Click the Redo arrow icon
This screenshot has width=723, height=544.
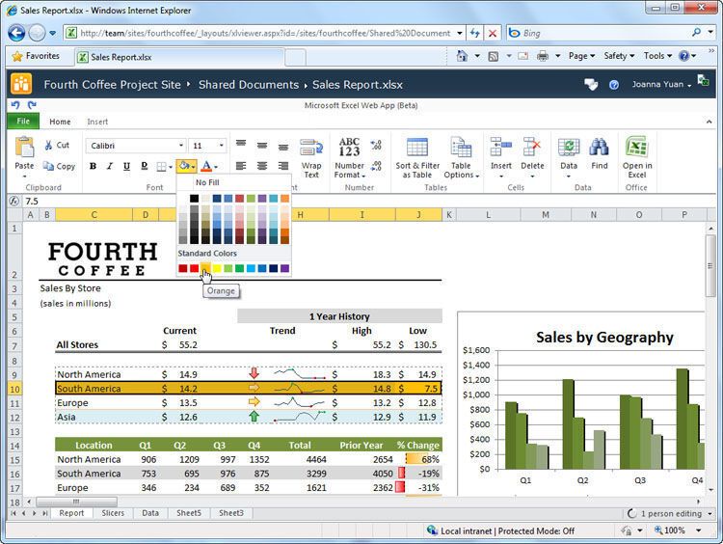click(x=32, y=105)
